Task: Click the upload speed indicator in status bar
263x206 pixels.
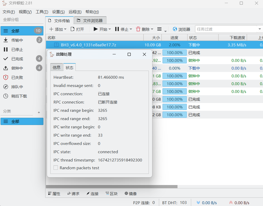Action: click(239, 203)
